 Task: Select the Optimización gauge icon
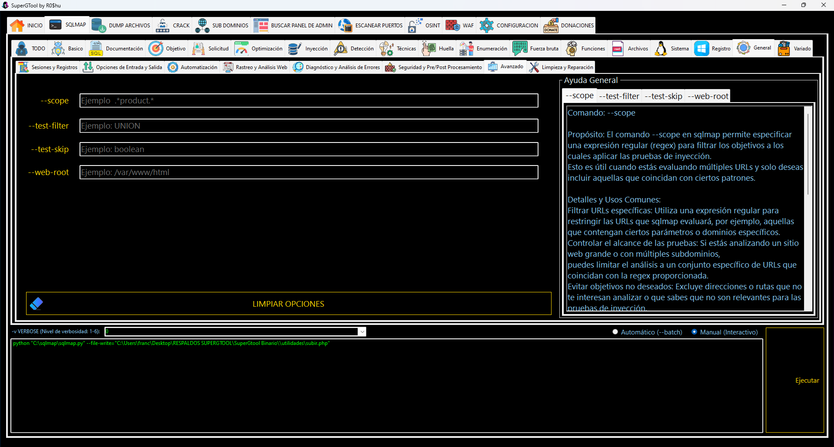tap(241, 49)
